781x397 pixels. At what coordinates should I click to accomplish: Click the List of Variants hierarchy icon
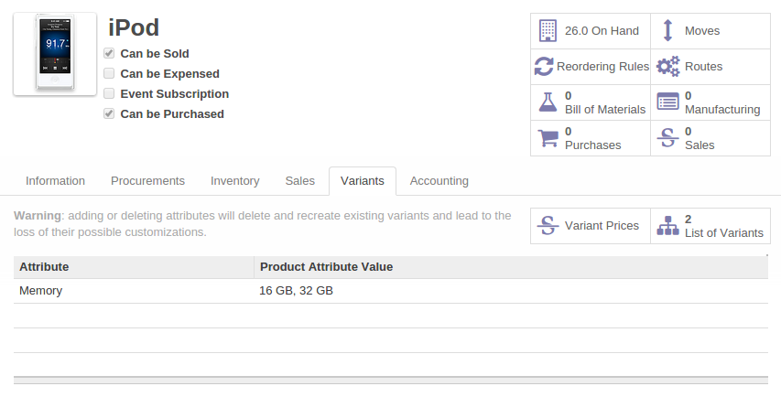coord(668,226)
